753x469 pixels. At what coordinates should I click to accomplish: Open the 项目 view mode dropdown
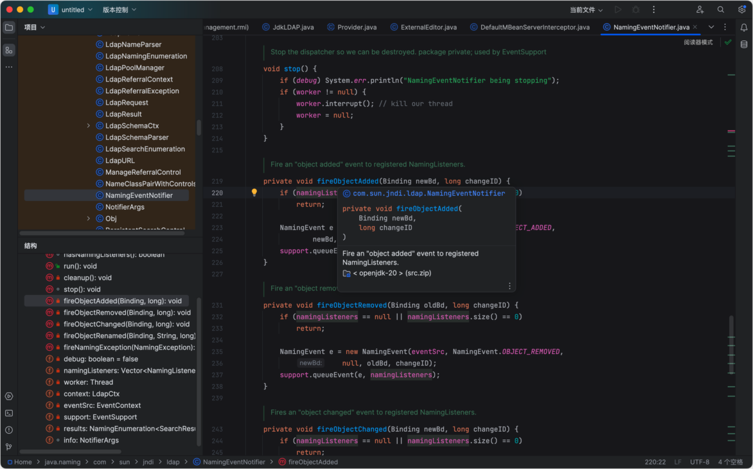click(x=35, y=28)
